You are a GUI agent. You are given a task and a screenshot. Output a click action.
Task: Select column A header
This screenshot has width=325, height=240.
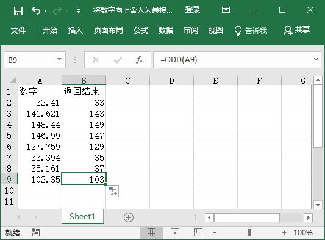pos(40,81)
